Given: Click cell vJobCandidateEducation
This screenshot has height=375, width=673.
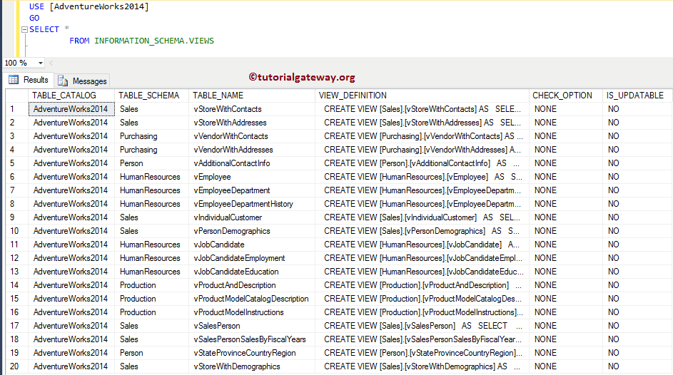Looking at the screenshot, I should [x=252, y=272].
